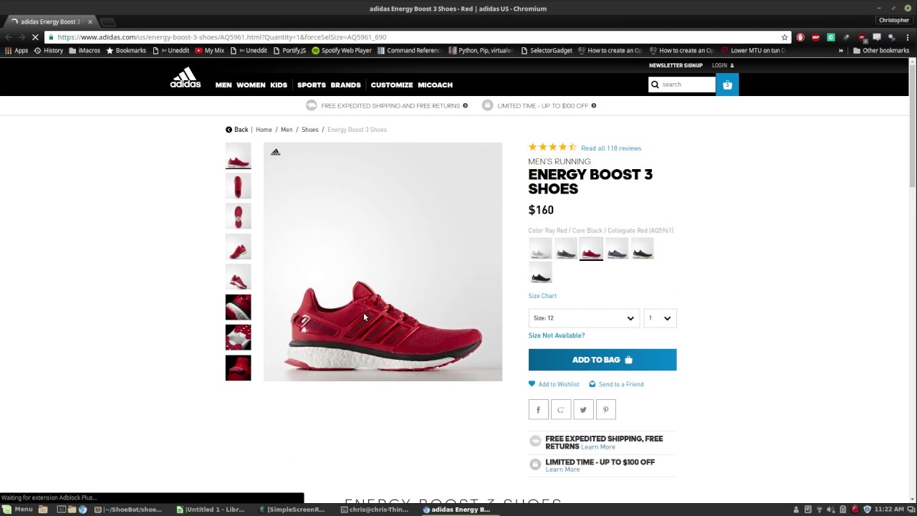Open Other bookmarks folder
The image size is (917, 516).
[880, 51]
